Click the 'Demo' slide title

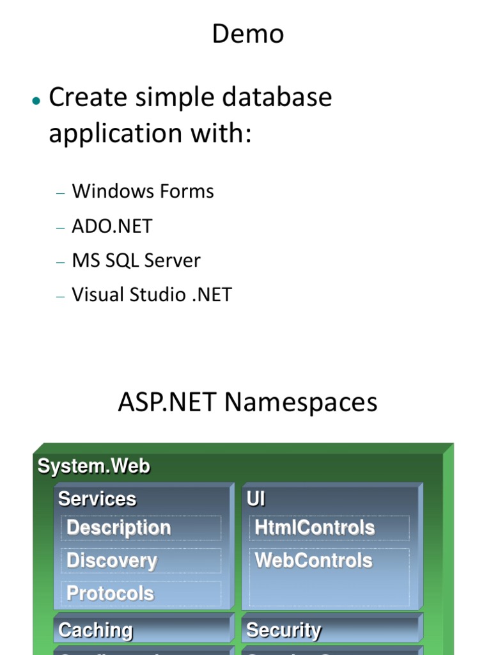248,34
